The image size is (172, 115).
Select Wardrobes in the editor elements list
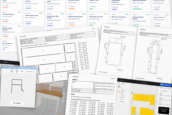(122, 101)
